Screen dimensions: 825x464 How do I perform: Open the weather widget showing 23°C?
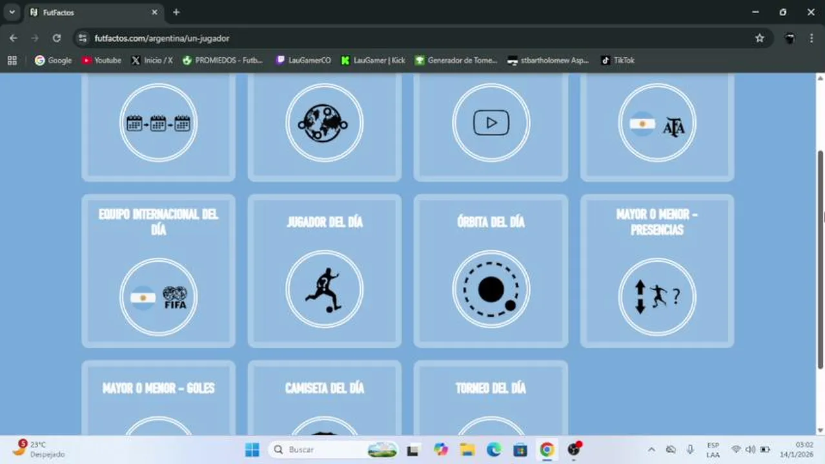click(x=39, y=449)
